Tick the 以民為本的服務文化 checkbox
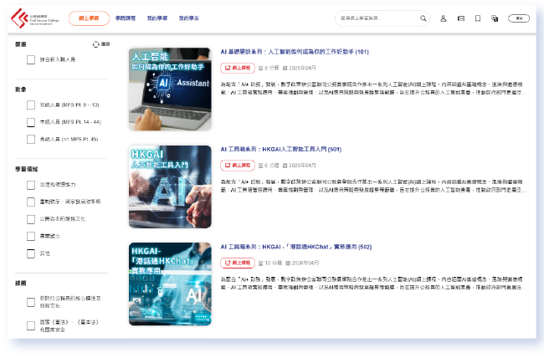 coord(31,219)
